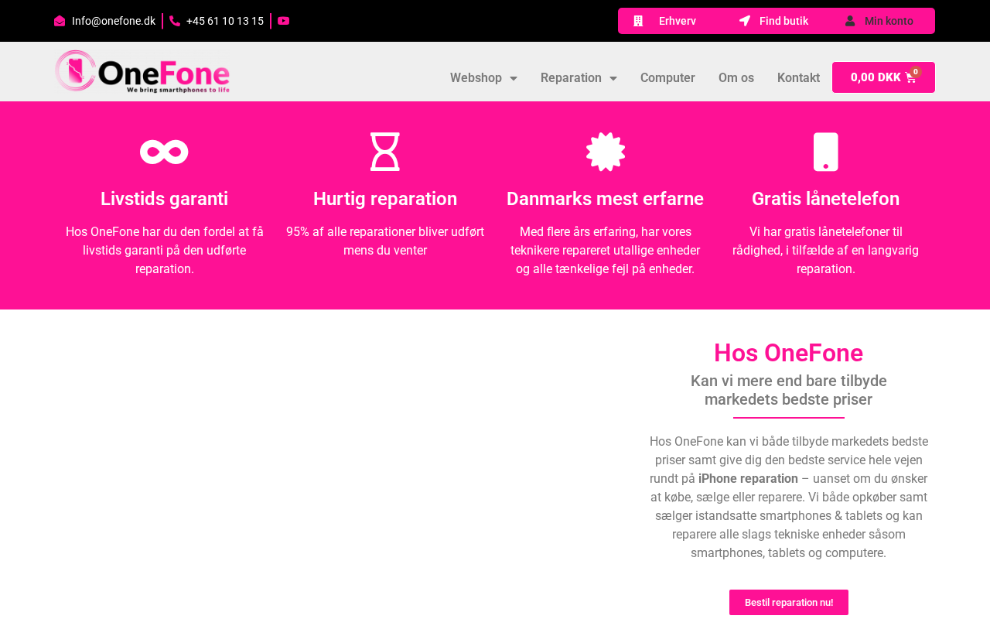
Task: Click the location arrow icon near Find butik
Action: (745, 21)
